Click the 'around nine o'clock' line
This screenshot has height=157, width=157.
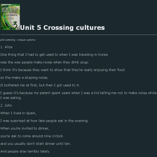click(x=32, y=136)
